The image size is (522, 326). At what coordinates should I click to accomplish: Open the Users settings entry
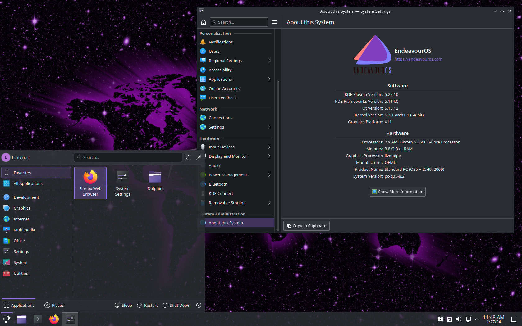236,51
